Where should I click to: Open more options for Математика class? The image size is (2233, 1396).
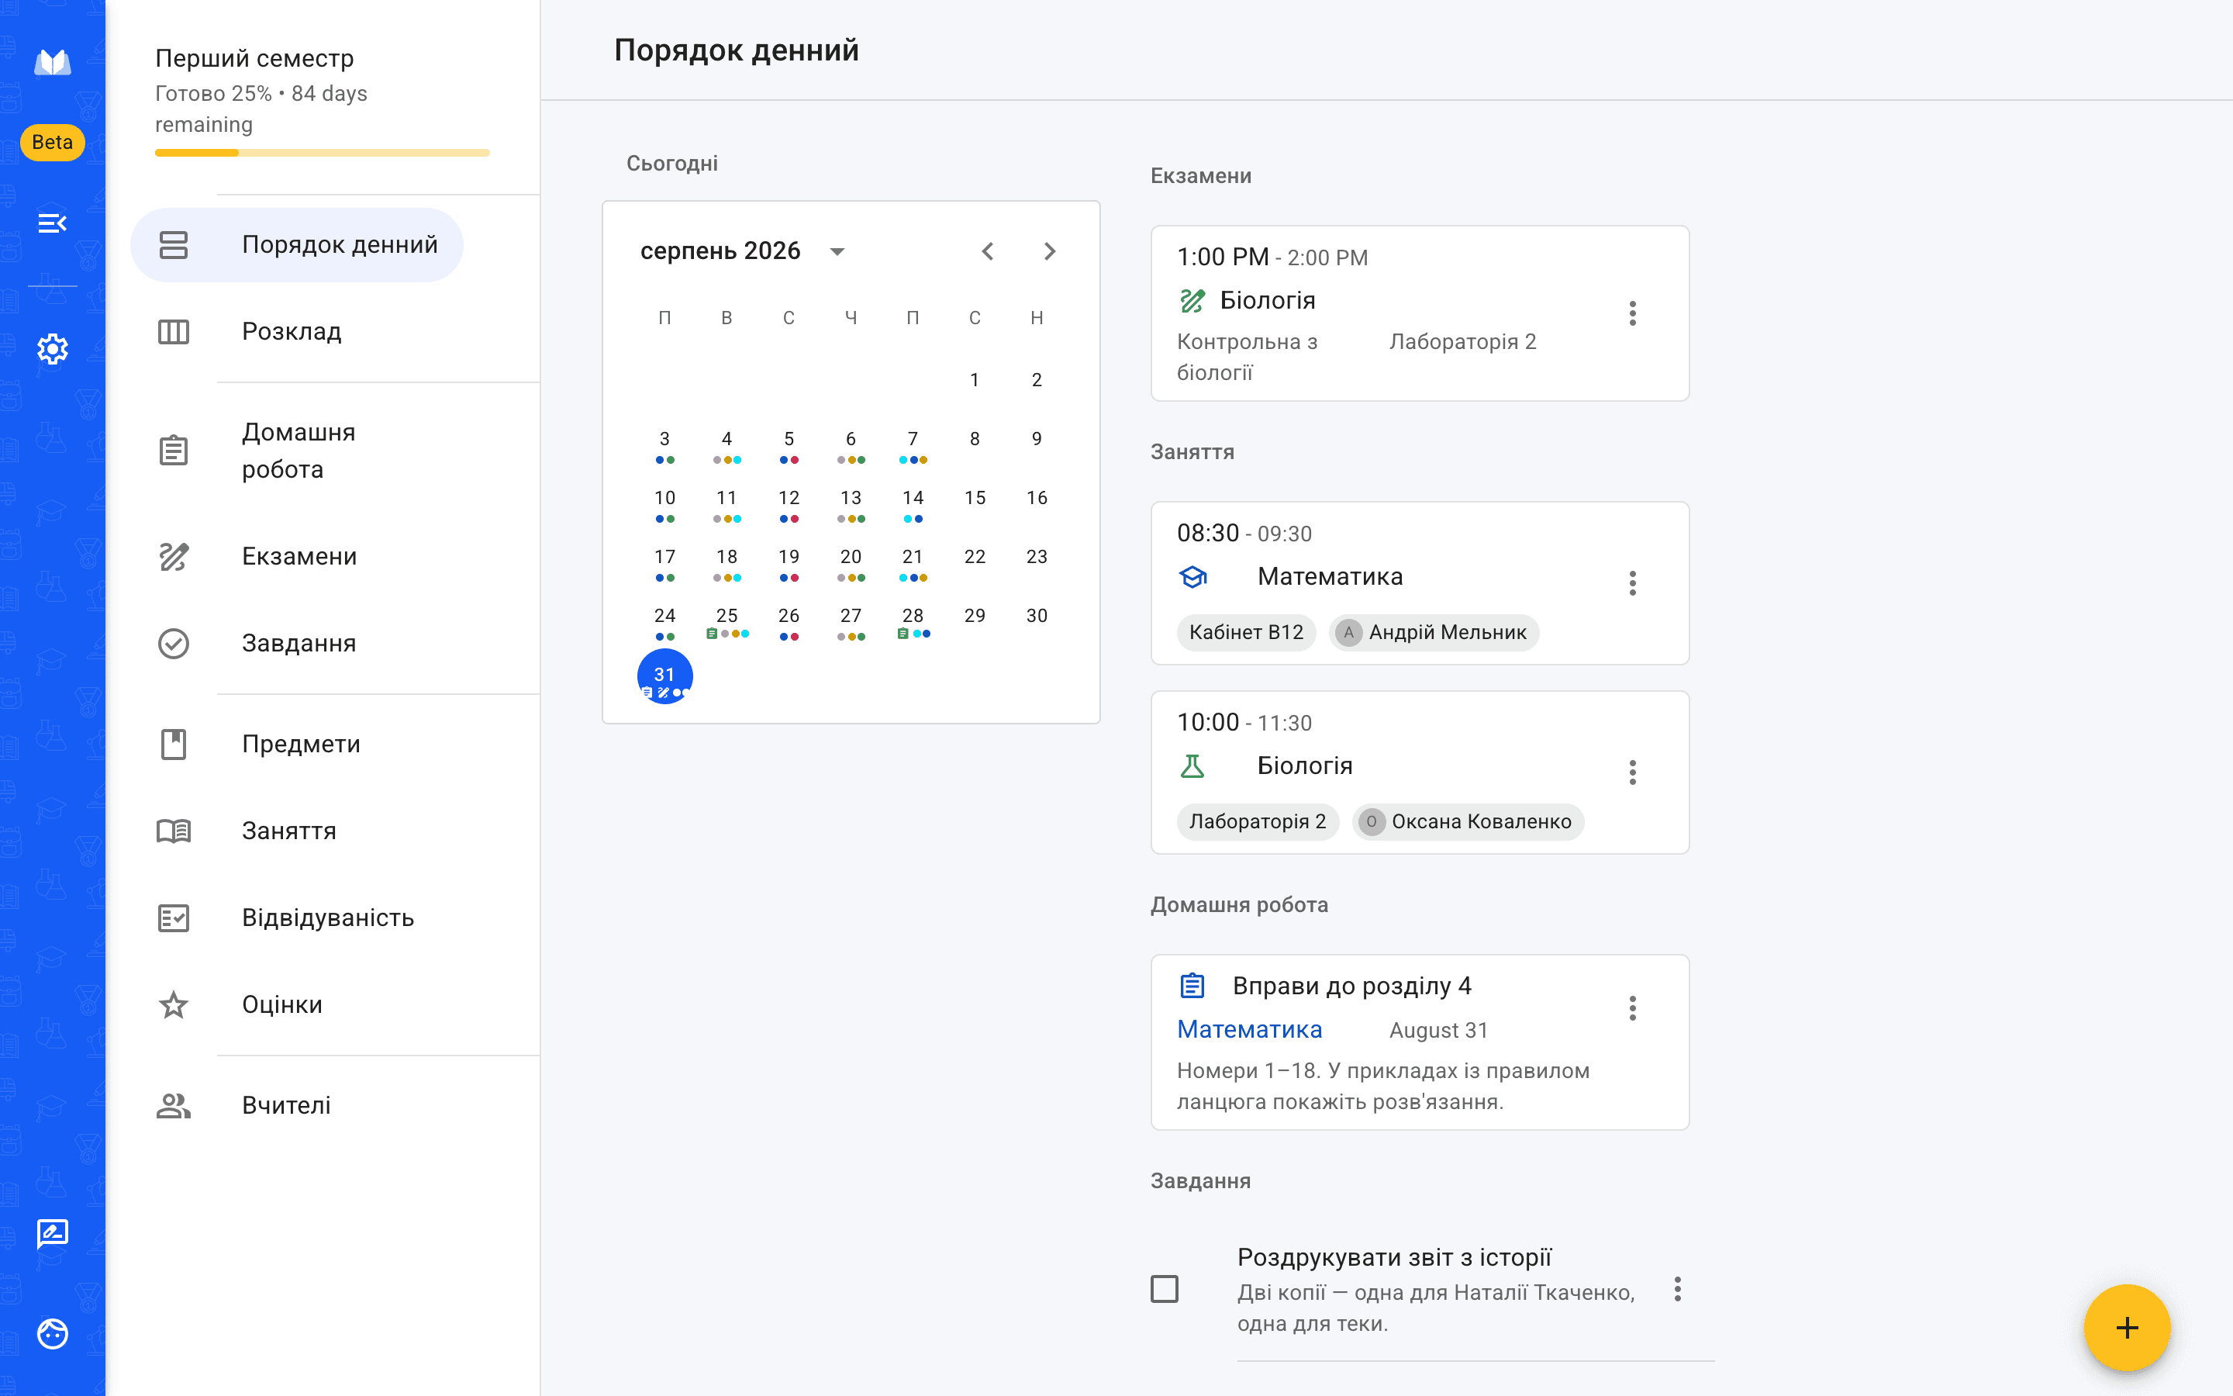pyautogui.click(x=1632, y=582)
